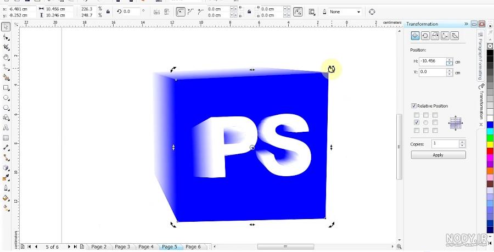Open the Outline pen tool
Screen dimensions: 494x252
(x=5, y=188)
